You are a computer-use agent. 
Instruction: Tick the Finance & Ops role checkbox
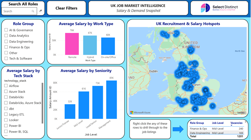6,47
